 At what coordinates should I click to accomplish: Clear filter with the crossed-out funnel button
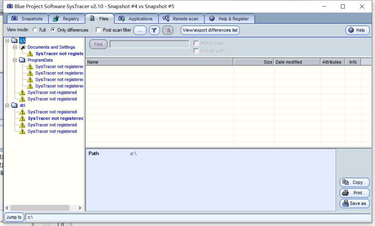point(168,30)
